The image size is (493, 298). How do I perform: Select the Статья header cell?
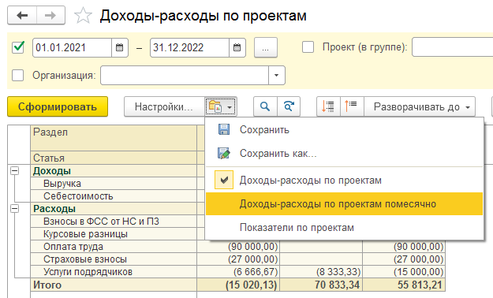(x=114, y=158)
